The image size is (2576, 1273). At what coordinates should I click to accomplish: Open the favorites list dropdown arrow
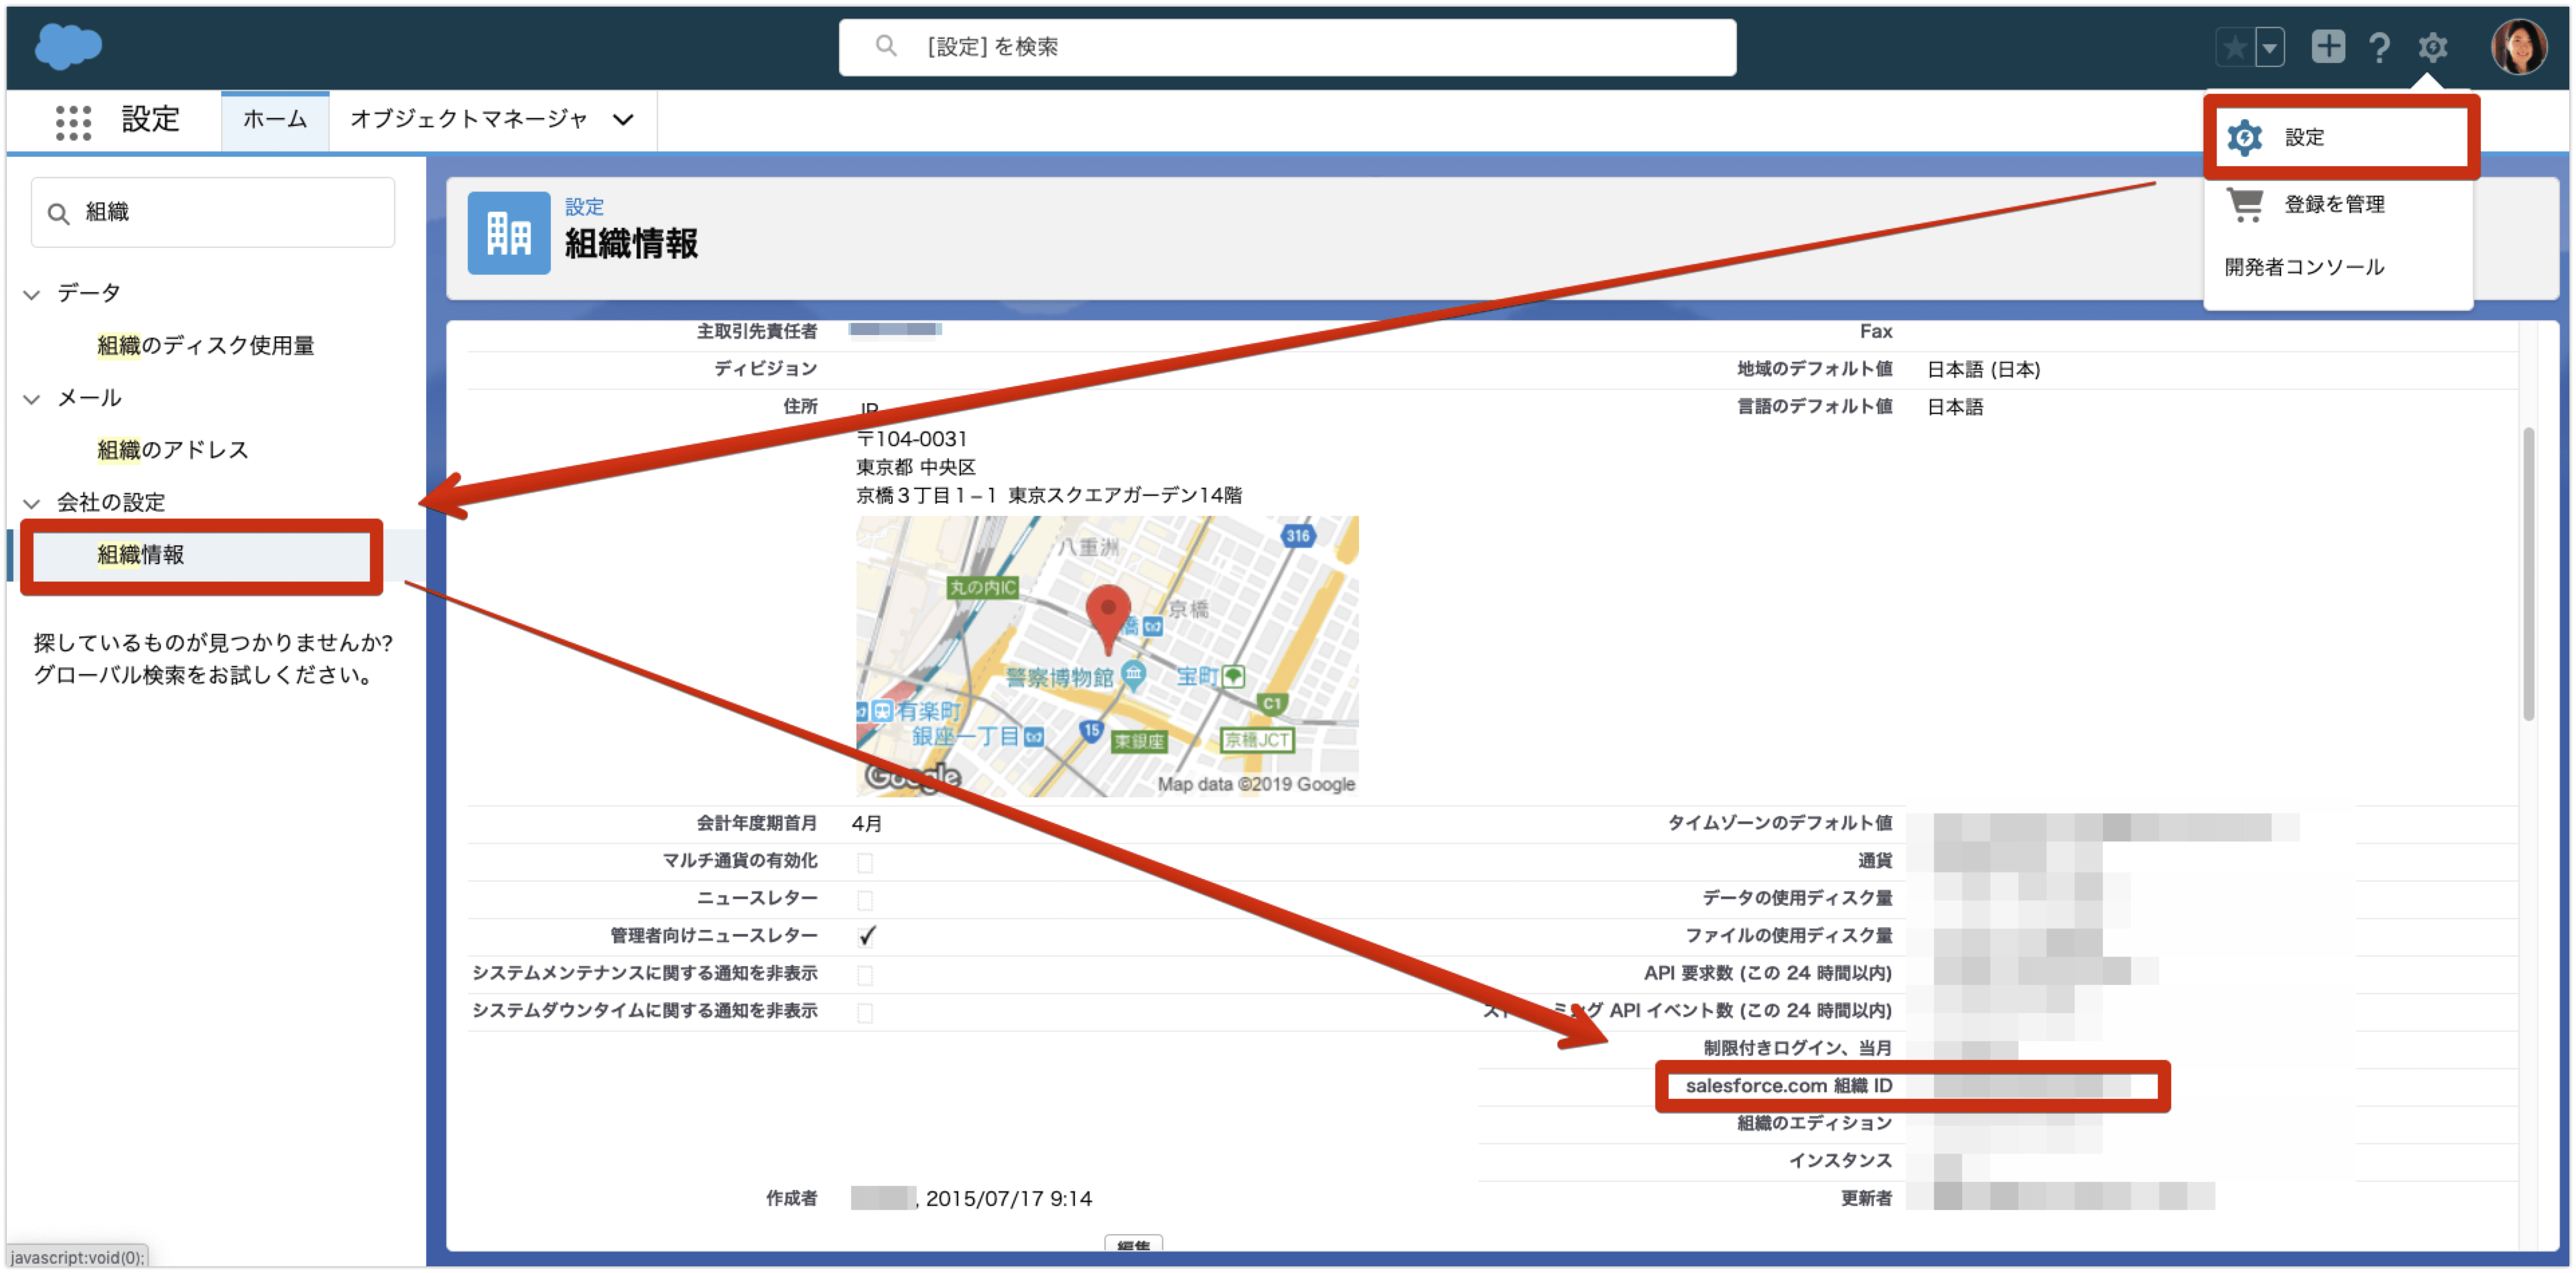[x=2270, y=47]
